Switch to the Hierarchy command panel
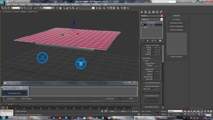The image size is (213, 120). coord(149,12)
